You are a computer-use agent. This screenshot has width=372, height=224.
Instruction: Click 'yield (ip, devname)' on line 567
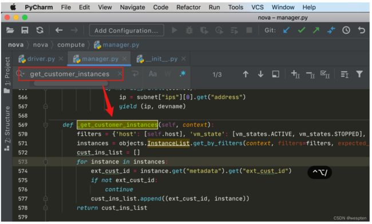click(152, 106)
